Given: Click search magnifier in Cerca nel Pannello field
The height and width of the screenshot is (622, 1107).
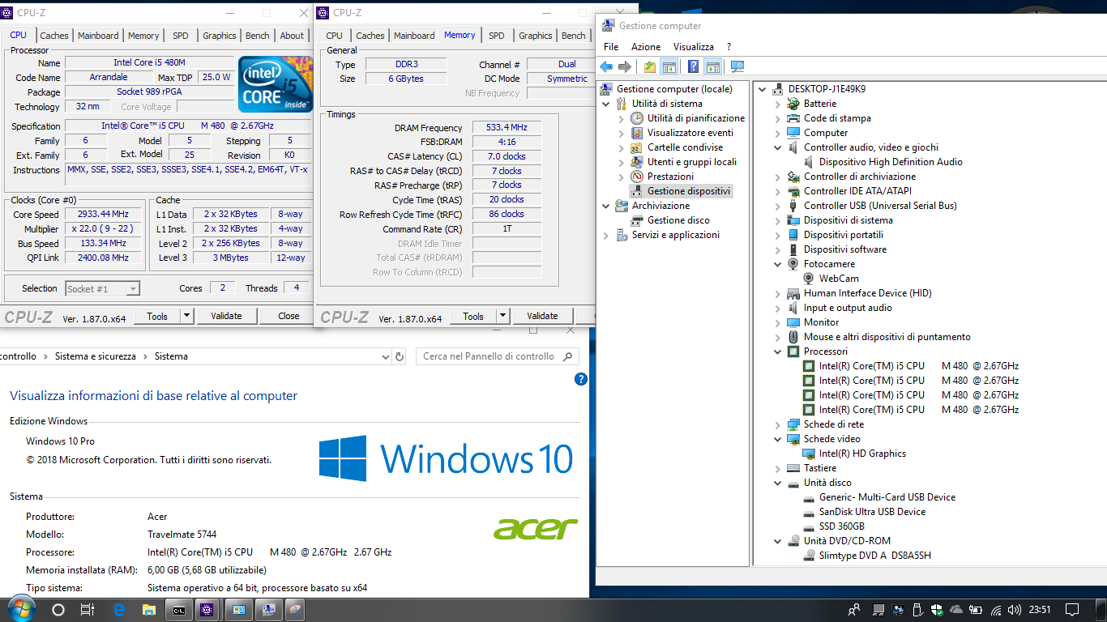Looking at the screenshot, I should click(x=569, y=356).
